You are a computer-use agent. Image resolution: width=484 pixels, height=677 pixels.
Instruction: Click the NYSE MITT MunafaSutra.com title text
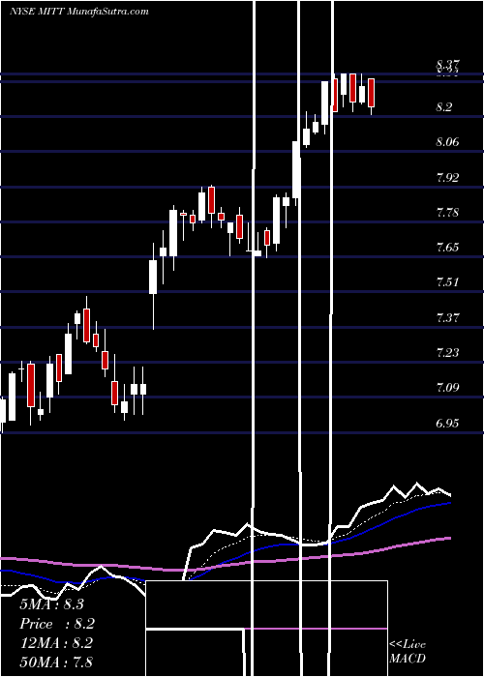point(79,12)
